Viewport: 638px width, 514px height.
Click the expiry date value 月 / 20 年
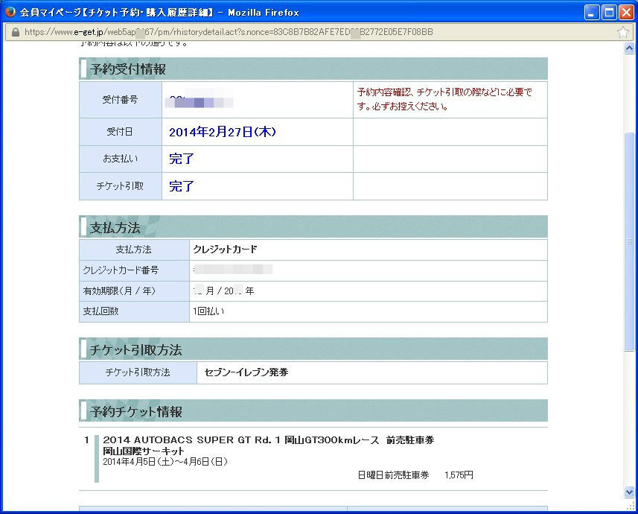[x=223, y=291]
